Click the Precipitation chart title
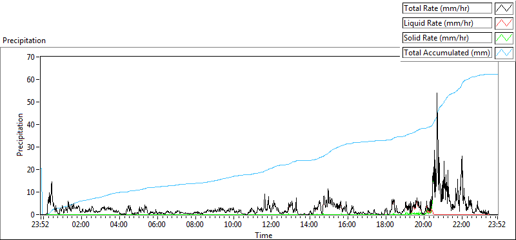The image size is (516, 240). [24, 41]
